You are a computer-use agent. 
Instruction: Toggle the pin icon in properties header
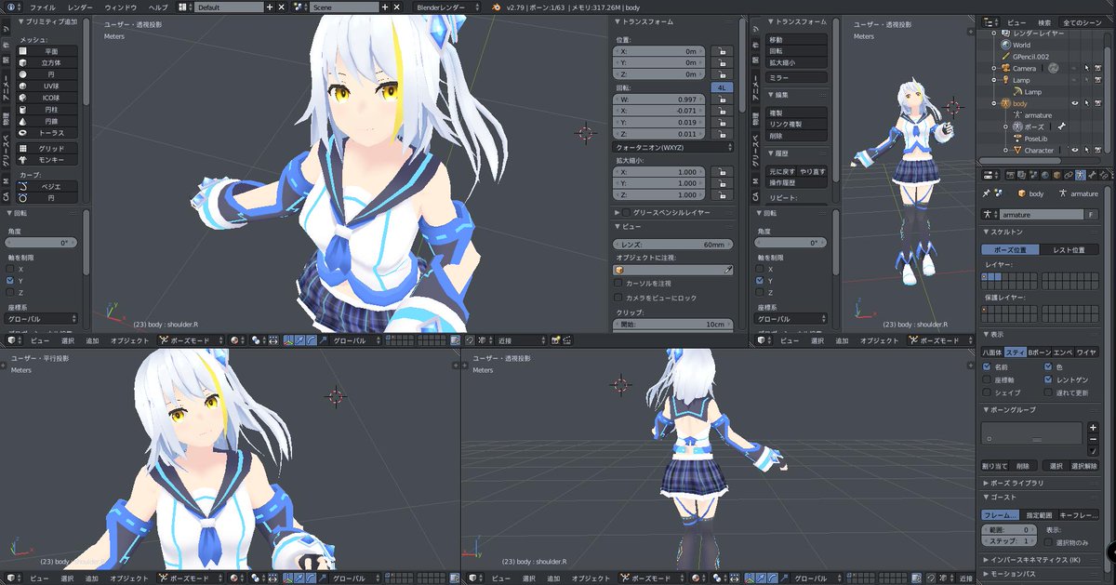coord(987,193)
